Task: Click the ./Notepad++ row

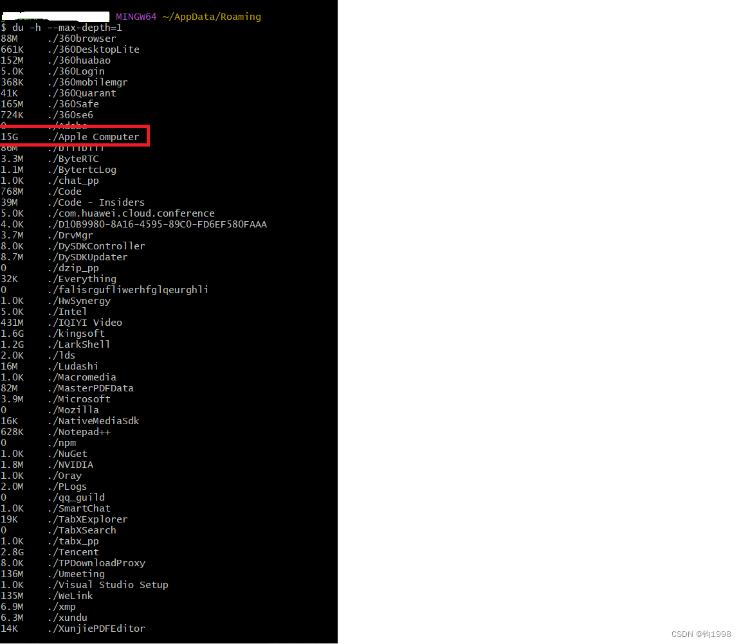Action: [x=56, y=431]
